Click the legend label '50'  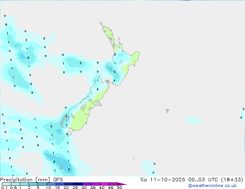pos(119,187)
